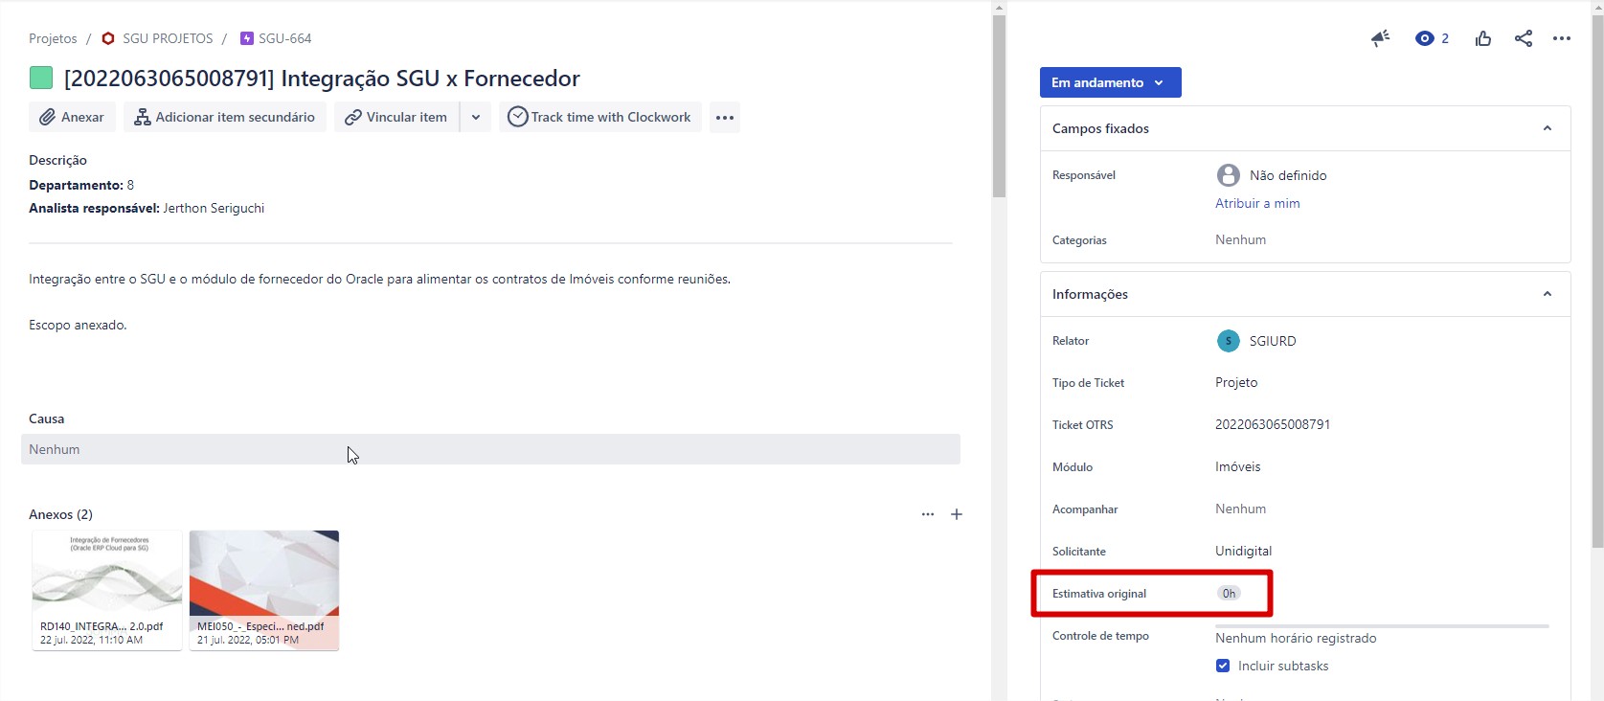
Task: Start Track time with Clockwork
Action: [x=599, y=117]
